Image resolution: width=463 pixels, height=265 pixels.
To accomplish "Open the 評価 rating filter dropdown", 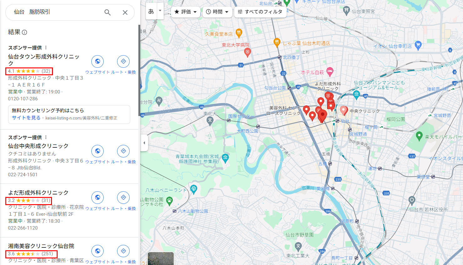I will (186, 12).
